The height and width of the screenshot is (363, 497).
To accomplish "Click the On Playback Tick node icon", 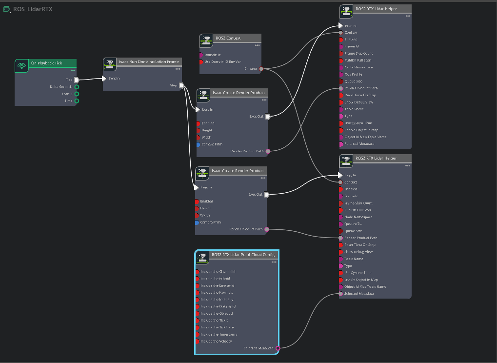I will [x=21, y=65].
